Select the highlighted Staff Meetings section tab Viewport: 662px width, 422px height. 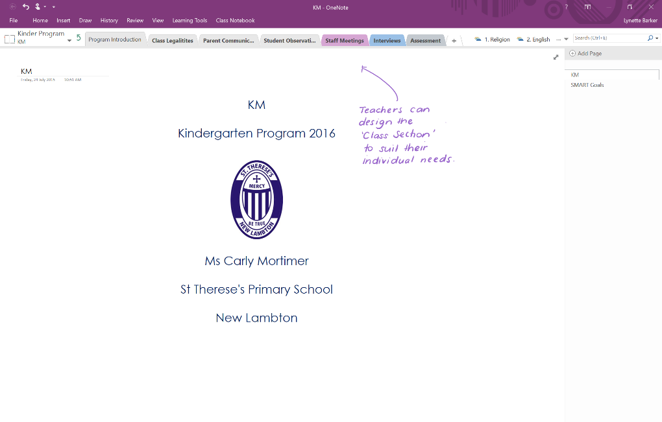(345, 40)
